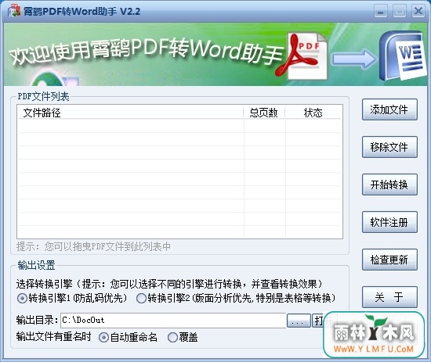This screenshot has height=362, width=431.
Task: Click the 状态 column header
Action: tap(313, 113)
